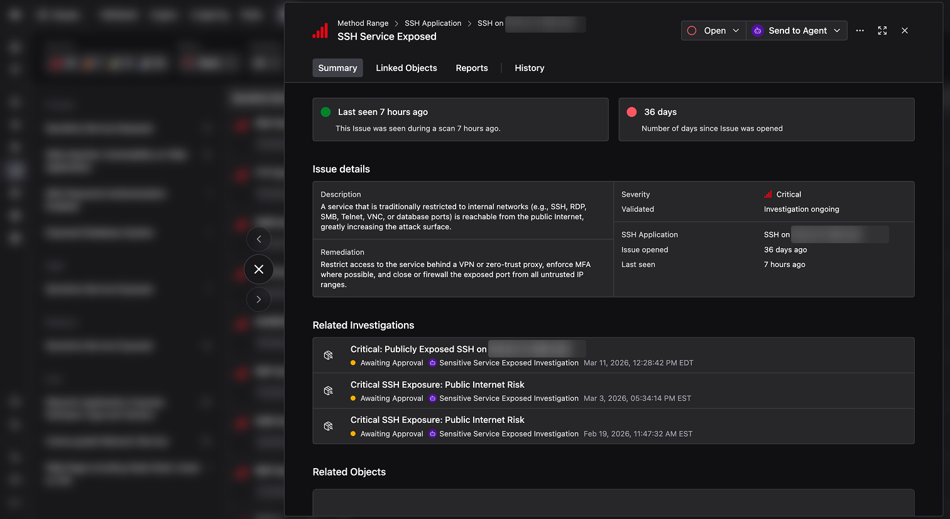Click the green Last seen status dot

pyautogui.click(x=325, y=112)
